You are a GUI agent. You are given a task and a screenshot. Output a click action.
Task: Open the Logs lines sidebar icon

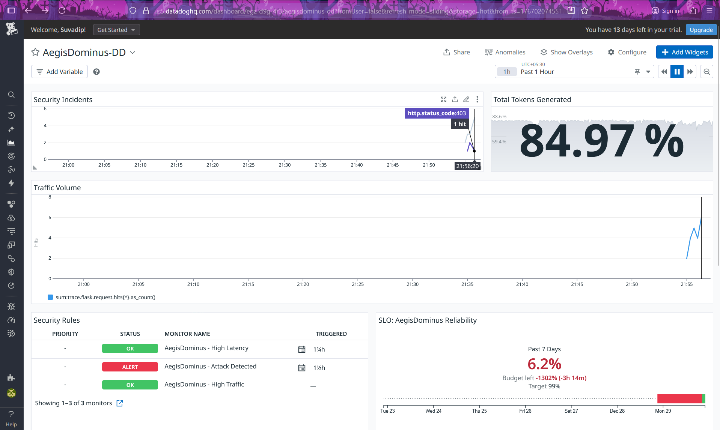pyautogui.click(x=11, y=231)
